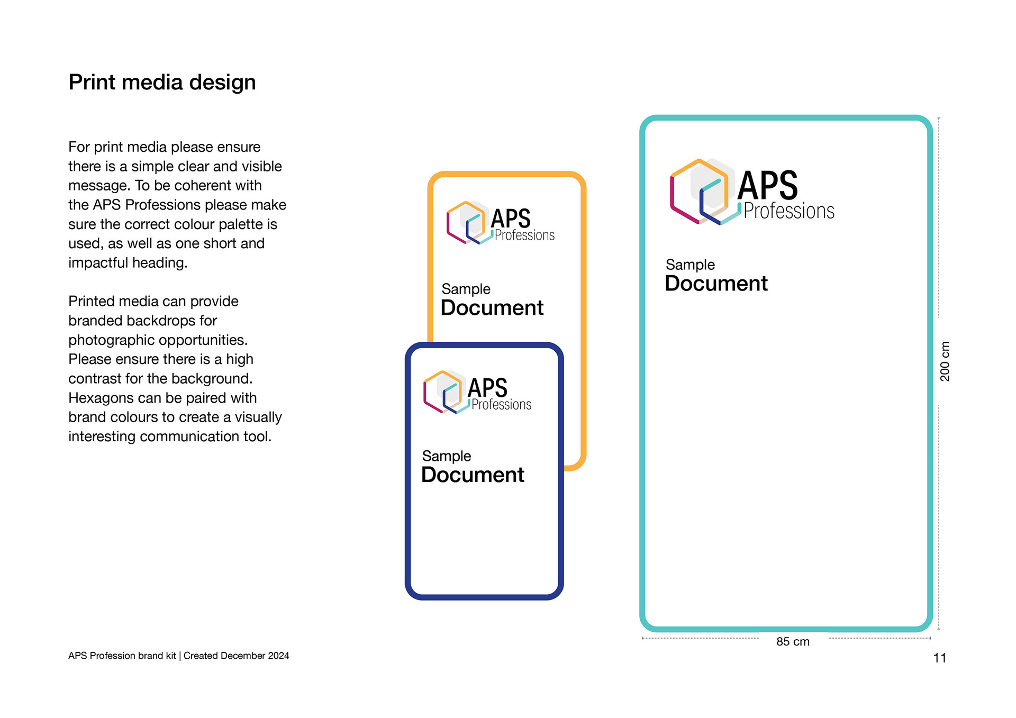Click the APS hexagon logo in the orange card

click(x=469, y=223)
